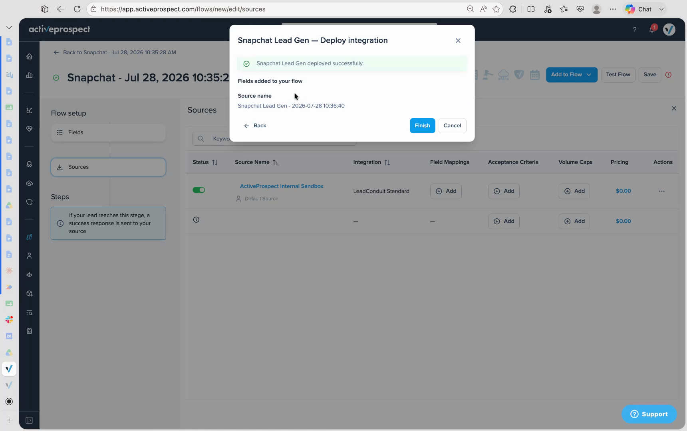Click the red warning icon beside Save

668,75
